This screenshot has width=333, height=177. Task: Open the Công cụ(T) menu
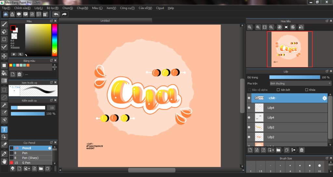coord(127,8)
